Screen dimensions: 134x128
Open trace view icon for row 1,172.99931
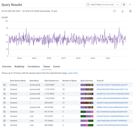(x=5, y=94)
